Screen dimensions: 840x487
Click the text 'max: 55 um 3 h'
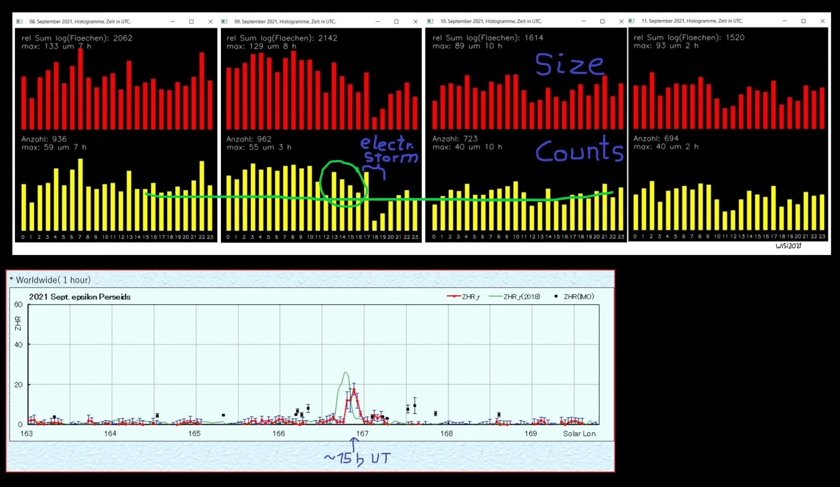coord(259,148)
